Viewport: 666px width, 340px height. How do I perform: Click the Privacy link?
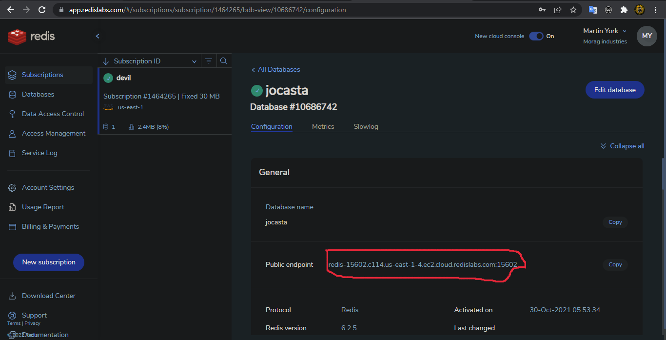[33, 323]
